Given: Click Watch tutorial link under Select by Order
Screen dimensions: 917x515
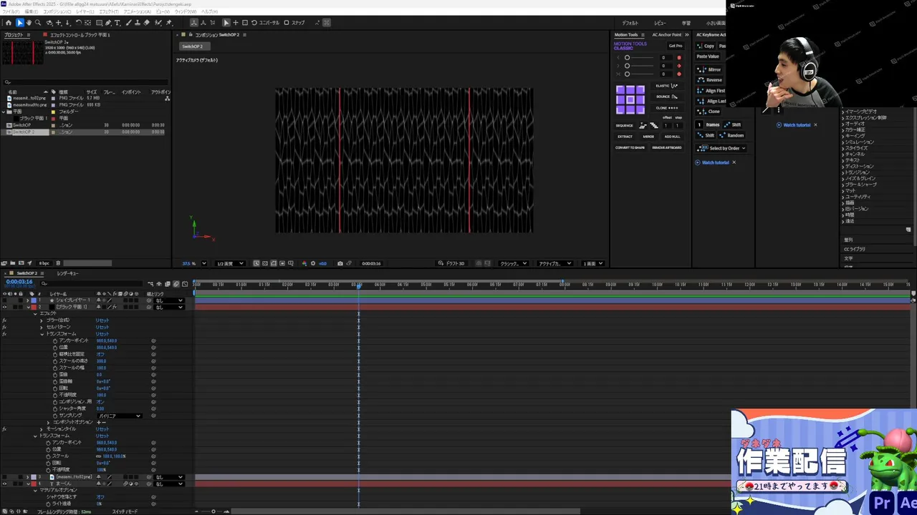Looking at the screenshot, I should pyautogui.click(x=715, y=162).
